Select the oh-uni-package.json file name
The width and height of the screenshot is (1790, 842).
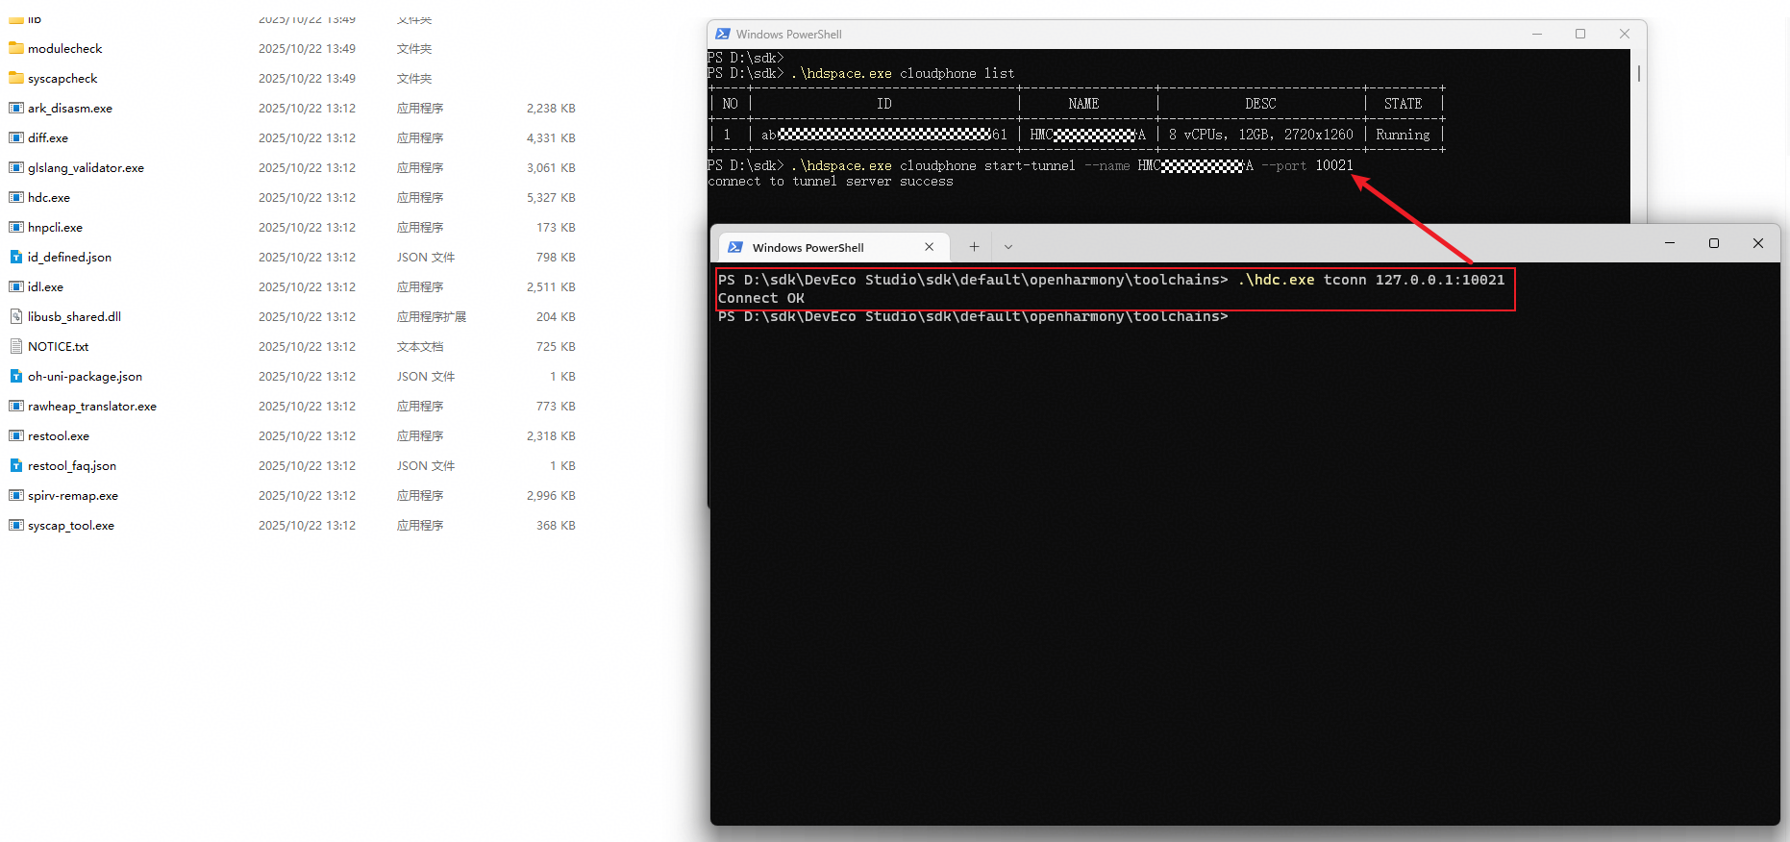[85, 376]
